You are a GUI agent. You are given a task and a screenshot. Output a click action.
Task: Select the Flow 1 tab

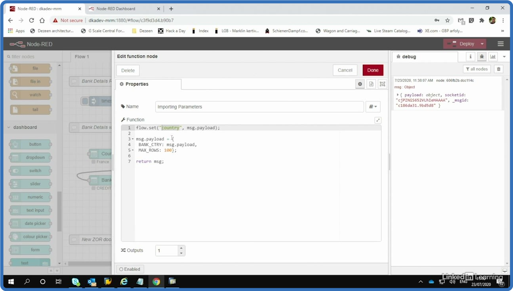[82, 57]
